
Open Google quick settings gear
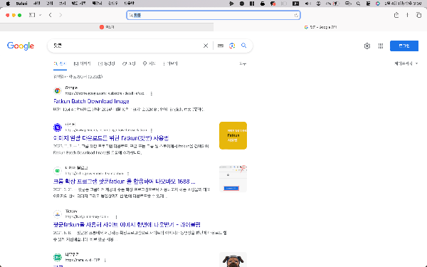point(367,46)
